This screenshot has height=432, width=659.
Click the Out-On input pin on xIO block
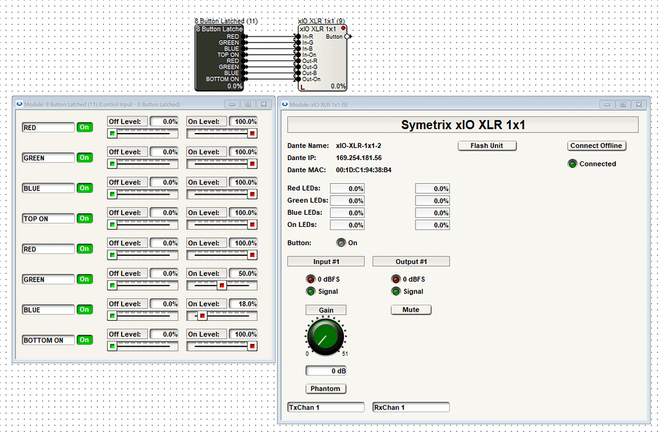pyautogui.click(x=298, y=79)
